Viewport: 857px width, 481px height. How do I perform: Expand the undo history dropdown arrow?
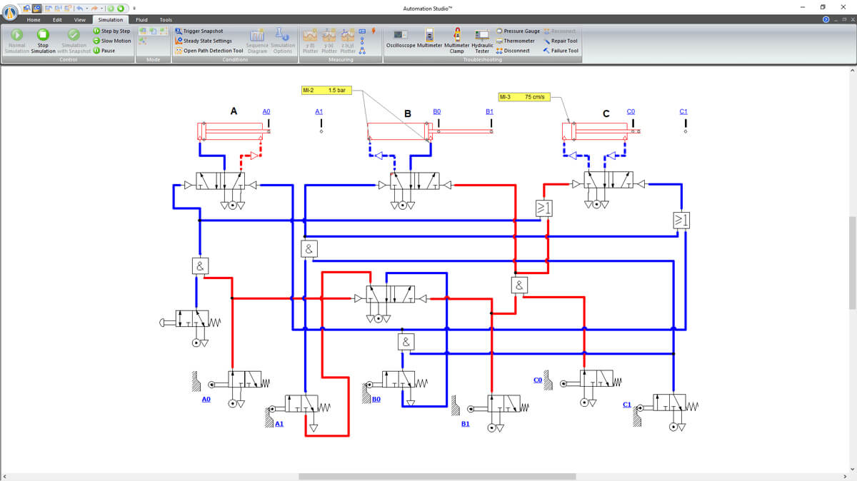click(x=86, y=8)
